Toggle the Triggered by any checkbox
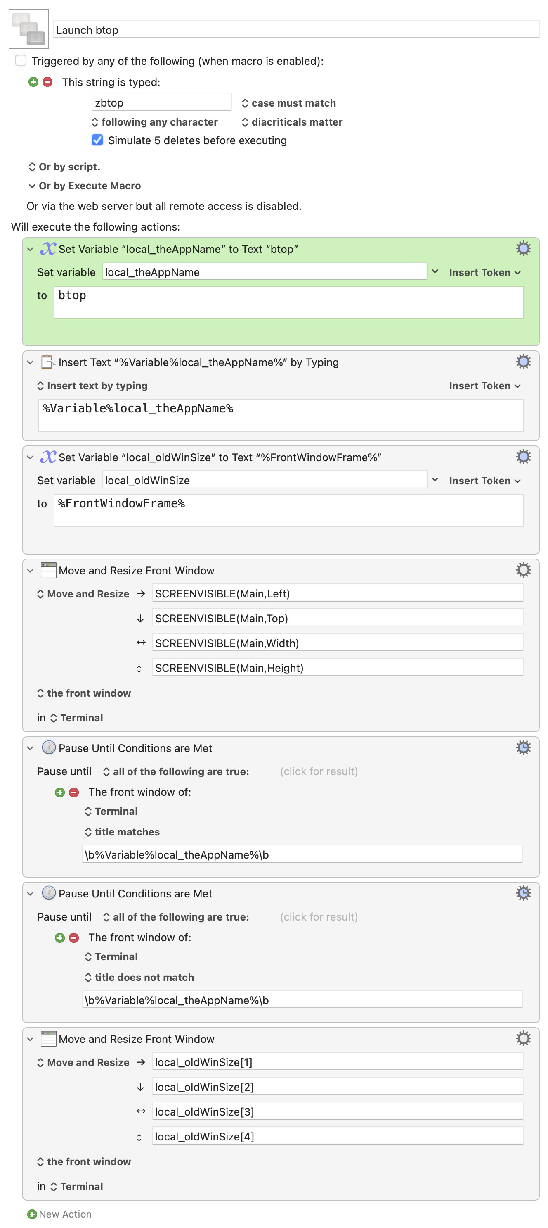This screenshot has width=548, height=1228. tap(21, 61)
